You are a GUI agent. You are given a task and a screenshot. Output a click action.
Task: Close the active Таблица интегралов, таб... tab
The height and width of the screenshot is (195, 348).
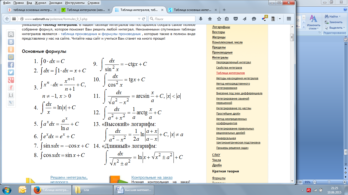coord(162,10)
